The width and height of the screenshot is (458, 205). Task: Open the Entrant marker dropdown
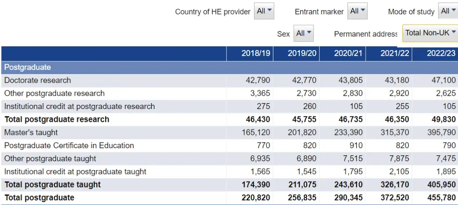[x=357, y=11]
